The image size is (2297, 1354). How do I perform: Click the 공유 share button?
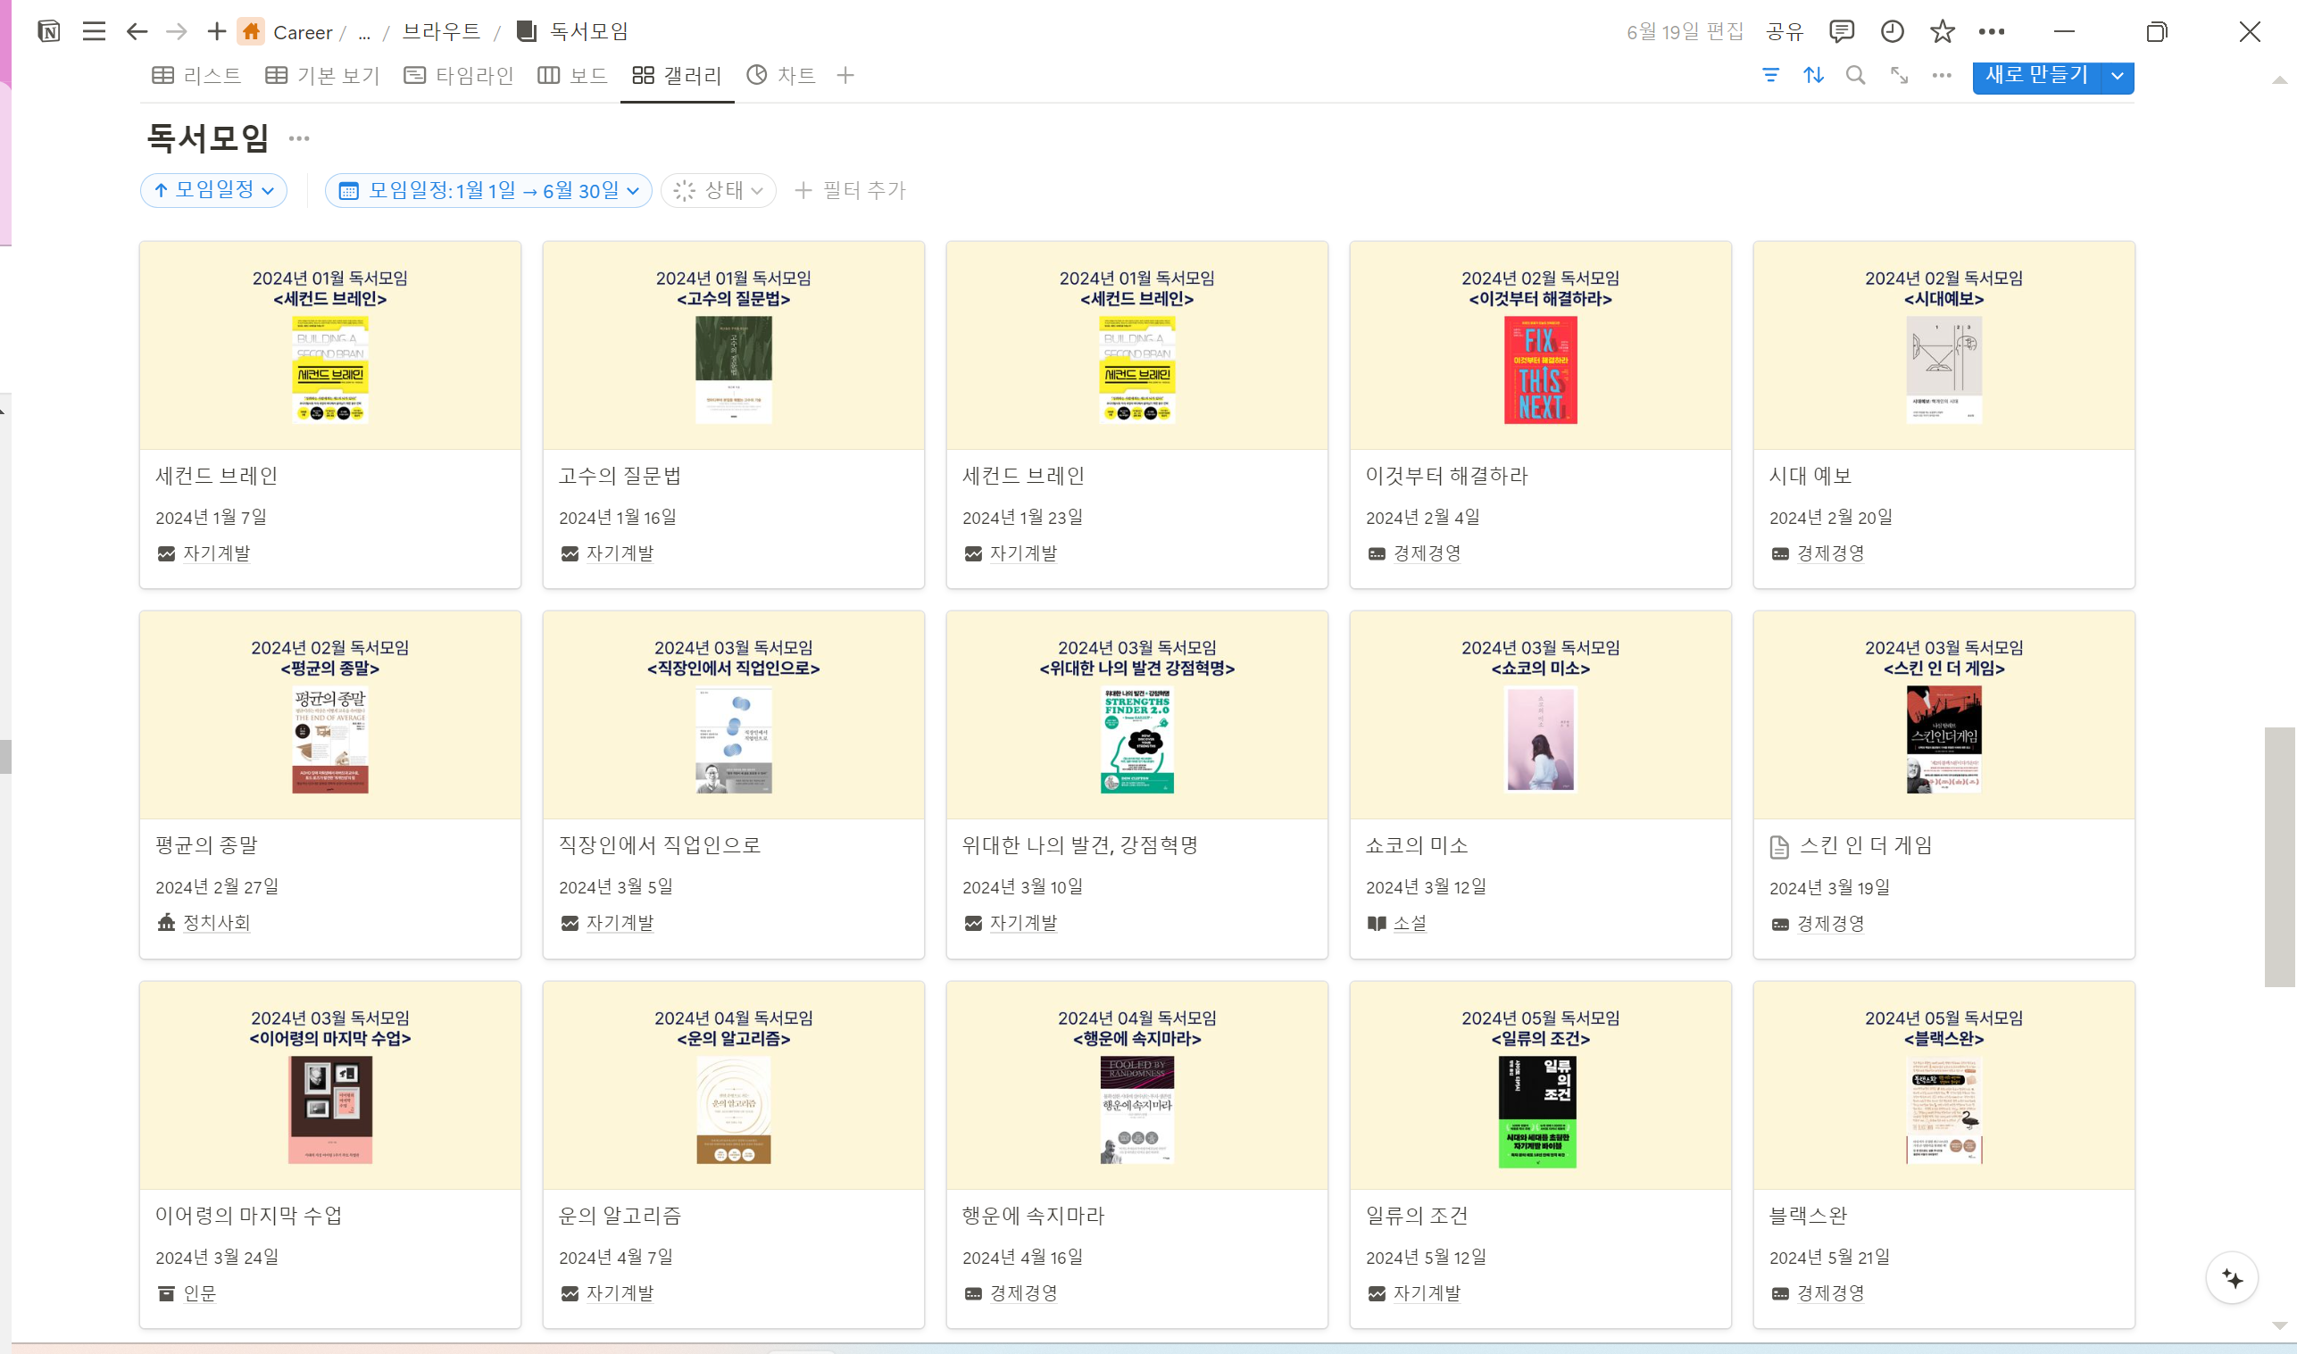[x=1785, y=31]
